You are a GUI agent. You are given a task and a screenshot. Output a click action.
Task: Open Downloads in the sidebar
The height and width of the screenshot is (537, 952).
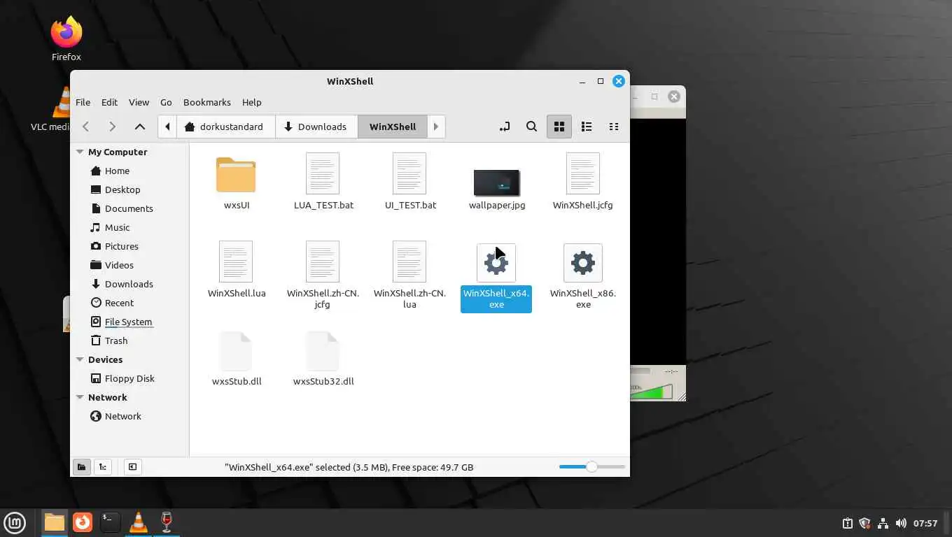coord(130,284)
